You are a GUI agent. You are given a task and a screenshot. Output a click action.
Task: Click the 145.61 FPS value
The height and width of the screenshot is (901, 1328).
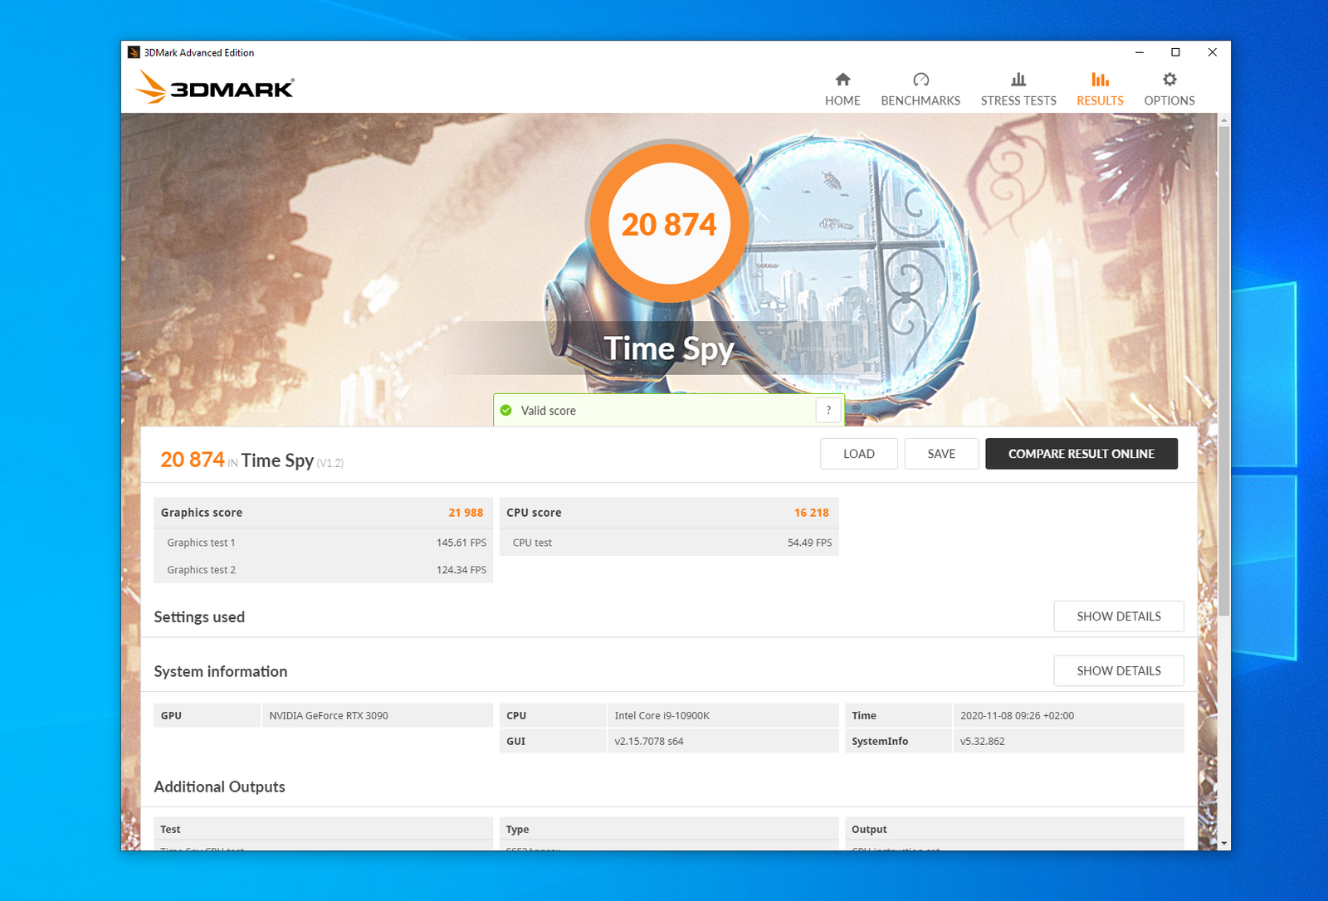(x=461, y=543)
